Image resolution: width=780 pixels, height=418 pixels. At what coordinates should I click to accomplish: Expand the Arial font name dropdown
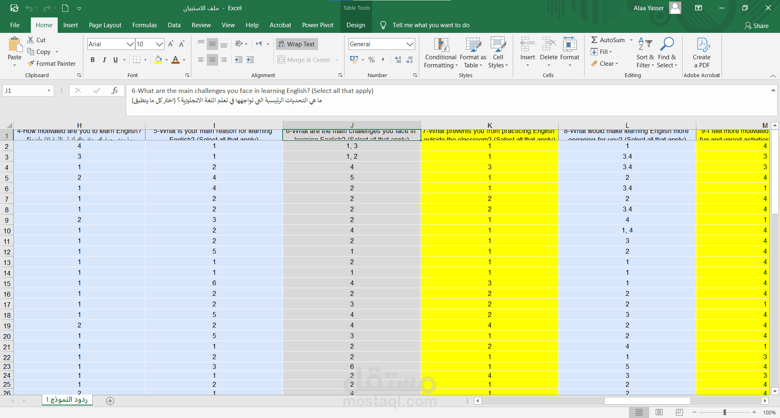point(130,44)
